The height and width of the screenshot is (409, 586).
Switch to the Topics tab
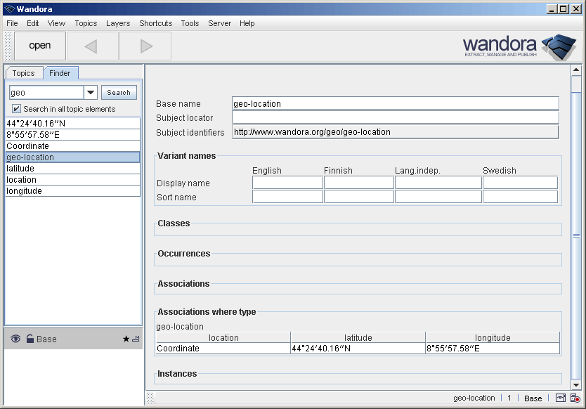tap(24, 73)
